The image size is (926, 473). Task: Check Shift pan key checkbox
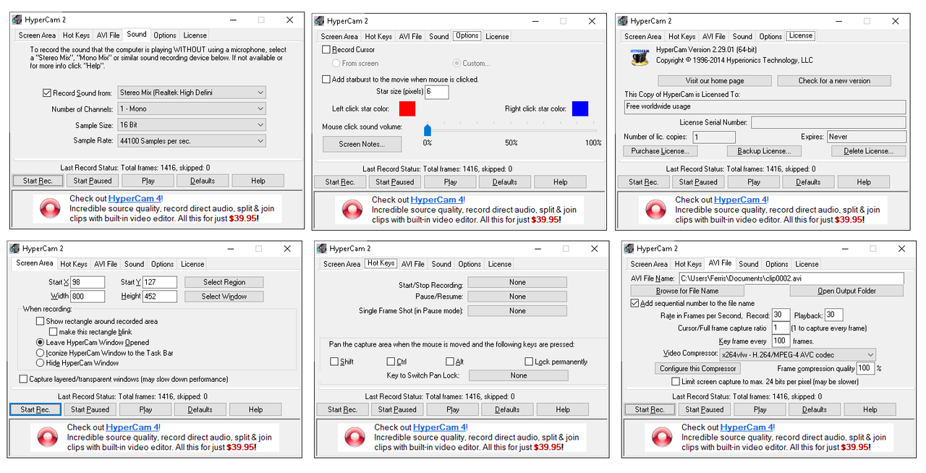[x=334, y=362]
